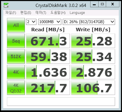122x112 pixels.
Task: Select the 4K QD32 write result 106.7
Action: point(93,88)
